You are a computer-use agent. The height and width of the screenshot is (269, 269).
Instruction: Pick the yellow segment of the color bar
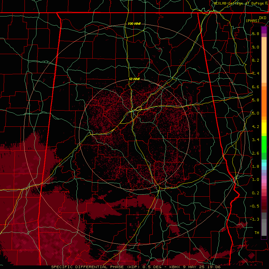[x=264, y=128]
